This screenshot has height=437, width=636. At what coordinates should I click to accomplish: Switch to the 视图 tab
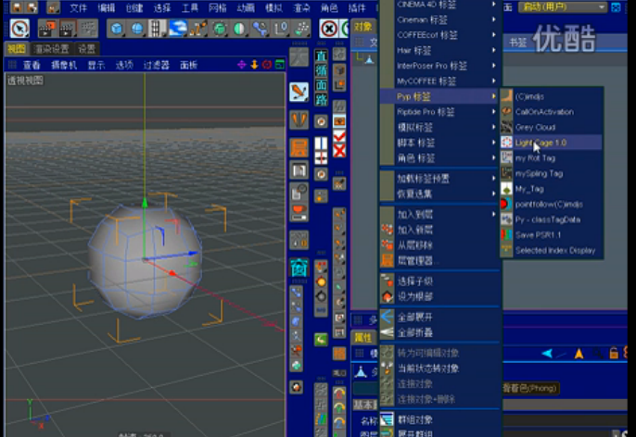click(17, 49)
